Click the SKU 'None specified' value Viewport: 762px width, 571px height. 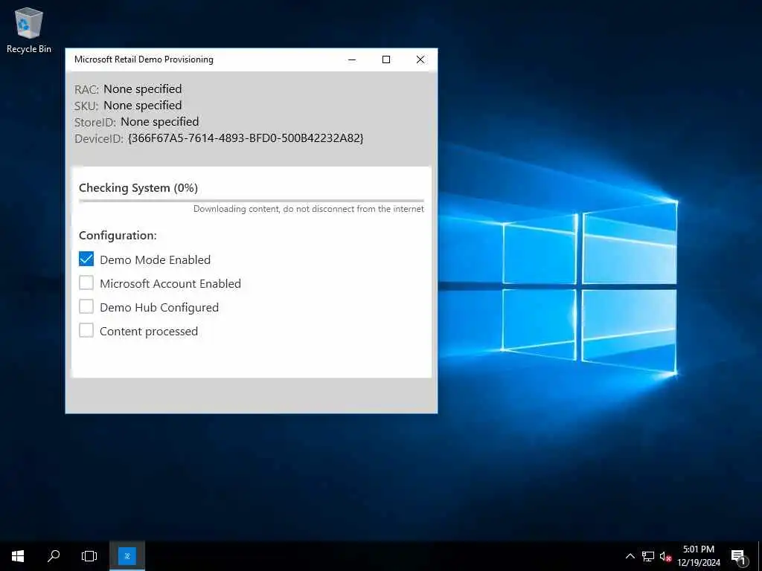coord(142,106)
